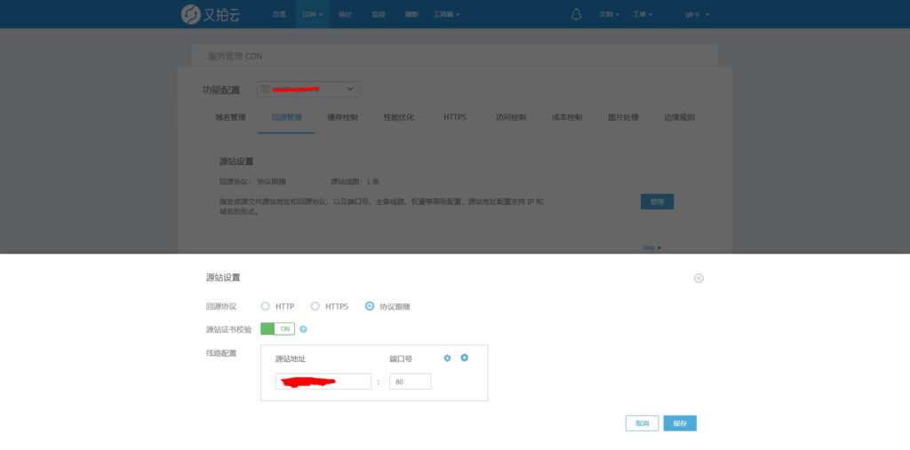Switch to the 域名管理 tab
Image resolution: width=910 pixels, height=450 pixels.
[x=230, y=117]
